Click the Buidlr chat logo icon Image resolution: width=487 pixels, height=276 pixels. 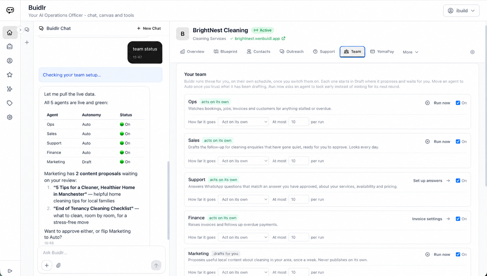tap(10, 10)
